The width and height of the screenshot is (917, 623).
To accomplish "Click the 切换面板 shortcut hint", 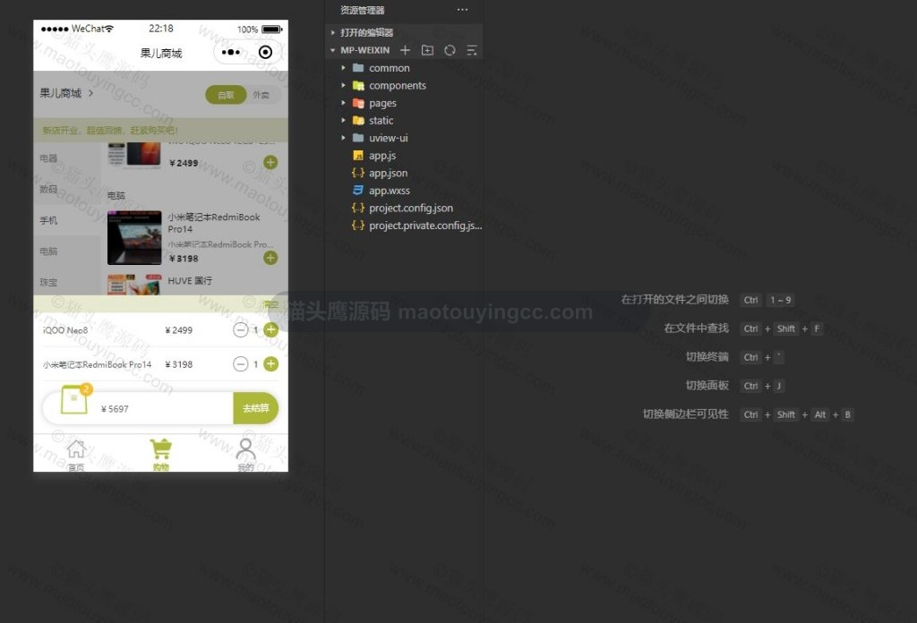I will pos(707,386).
